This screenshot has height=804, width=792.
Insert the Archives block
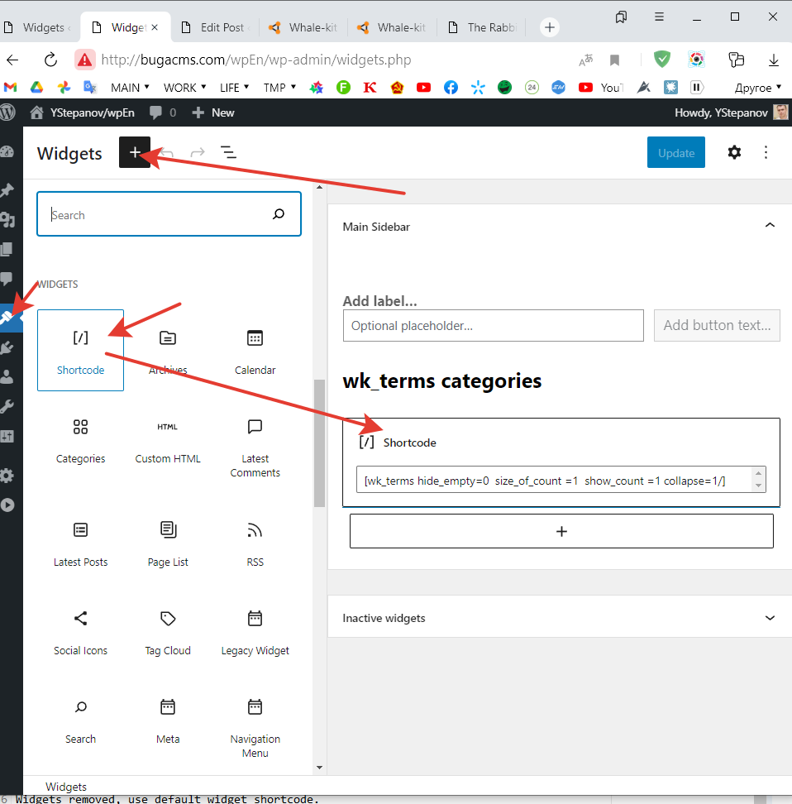(168, 350)
